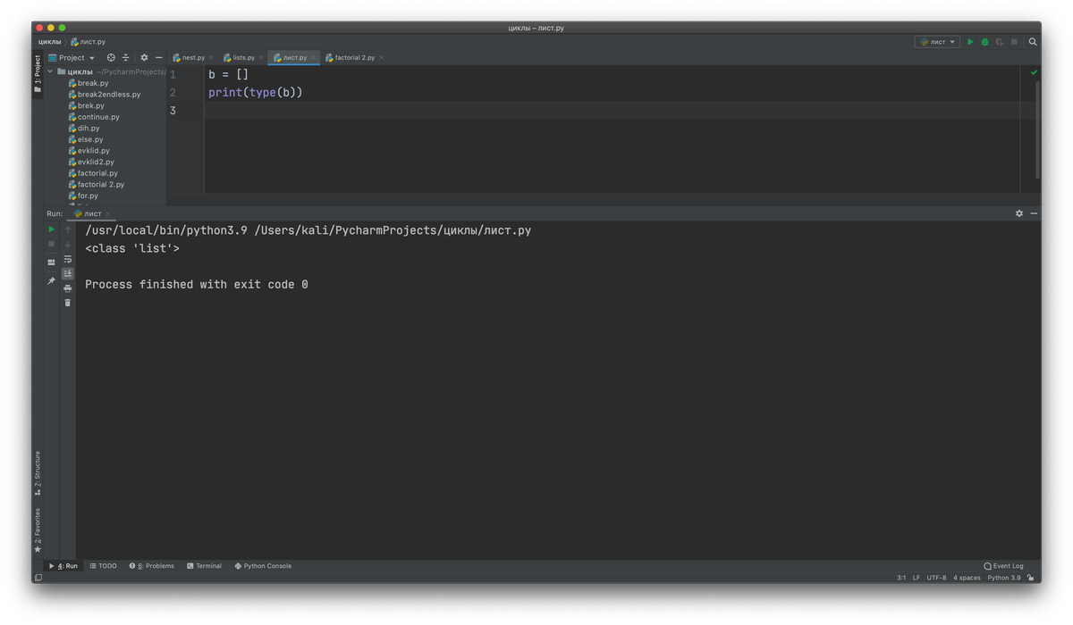Click the down stack trace arrow in Run panel
Screen dimensions: 1073x625
pos(68,244)
